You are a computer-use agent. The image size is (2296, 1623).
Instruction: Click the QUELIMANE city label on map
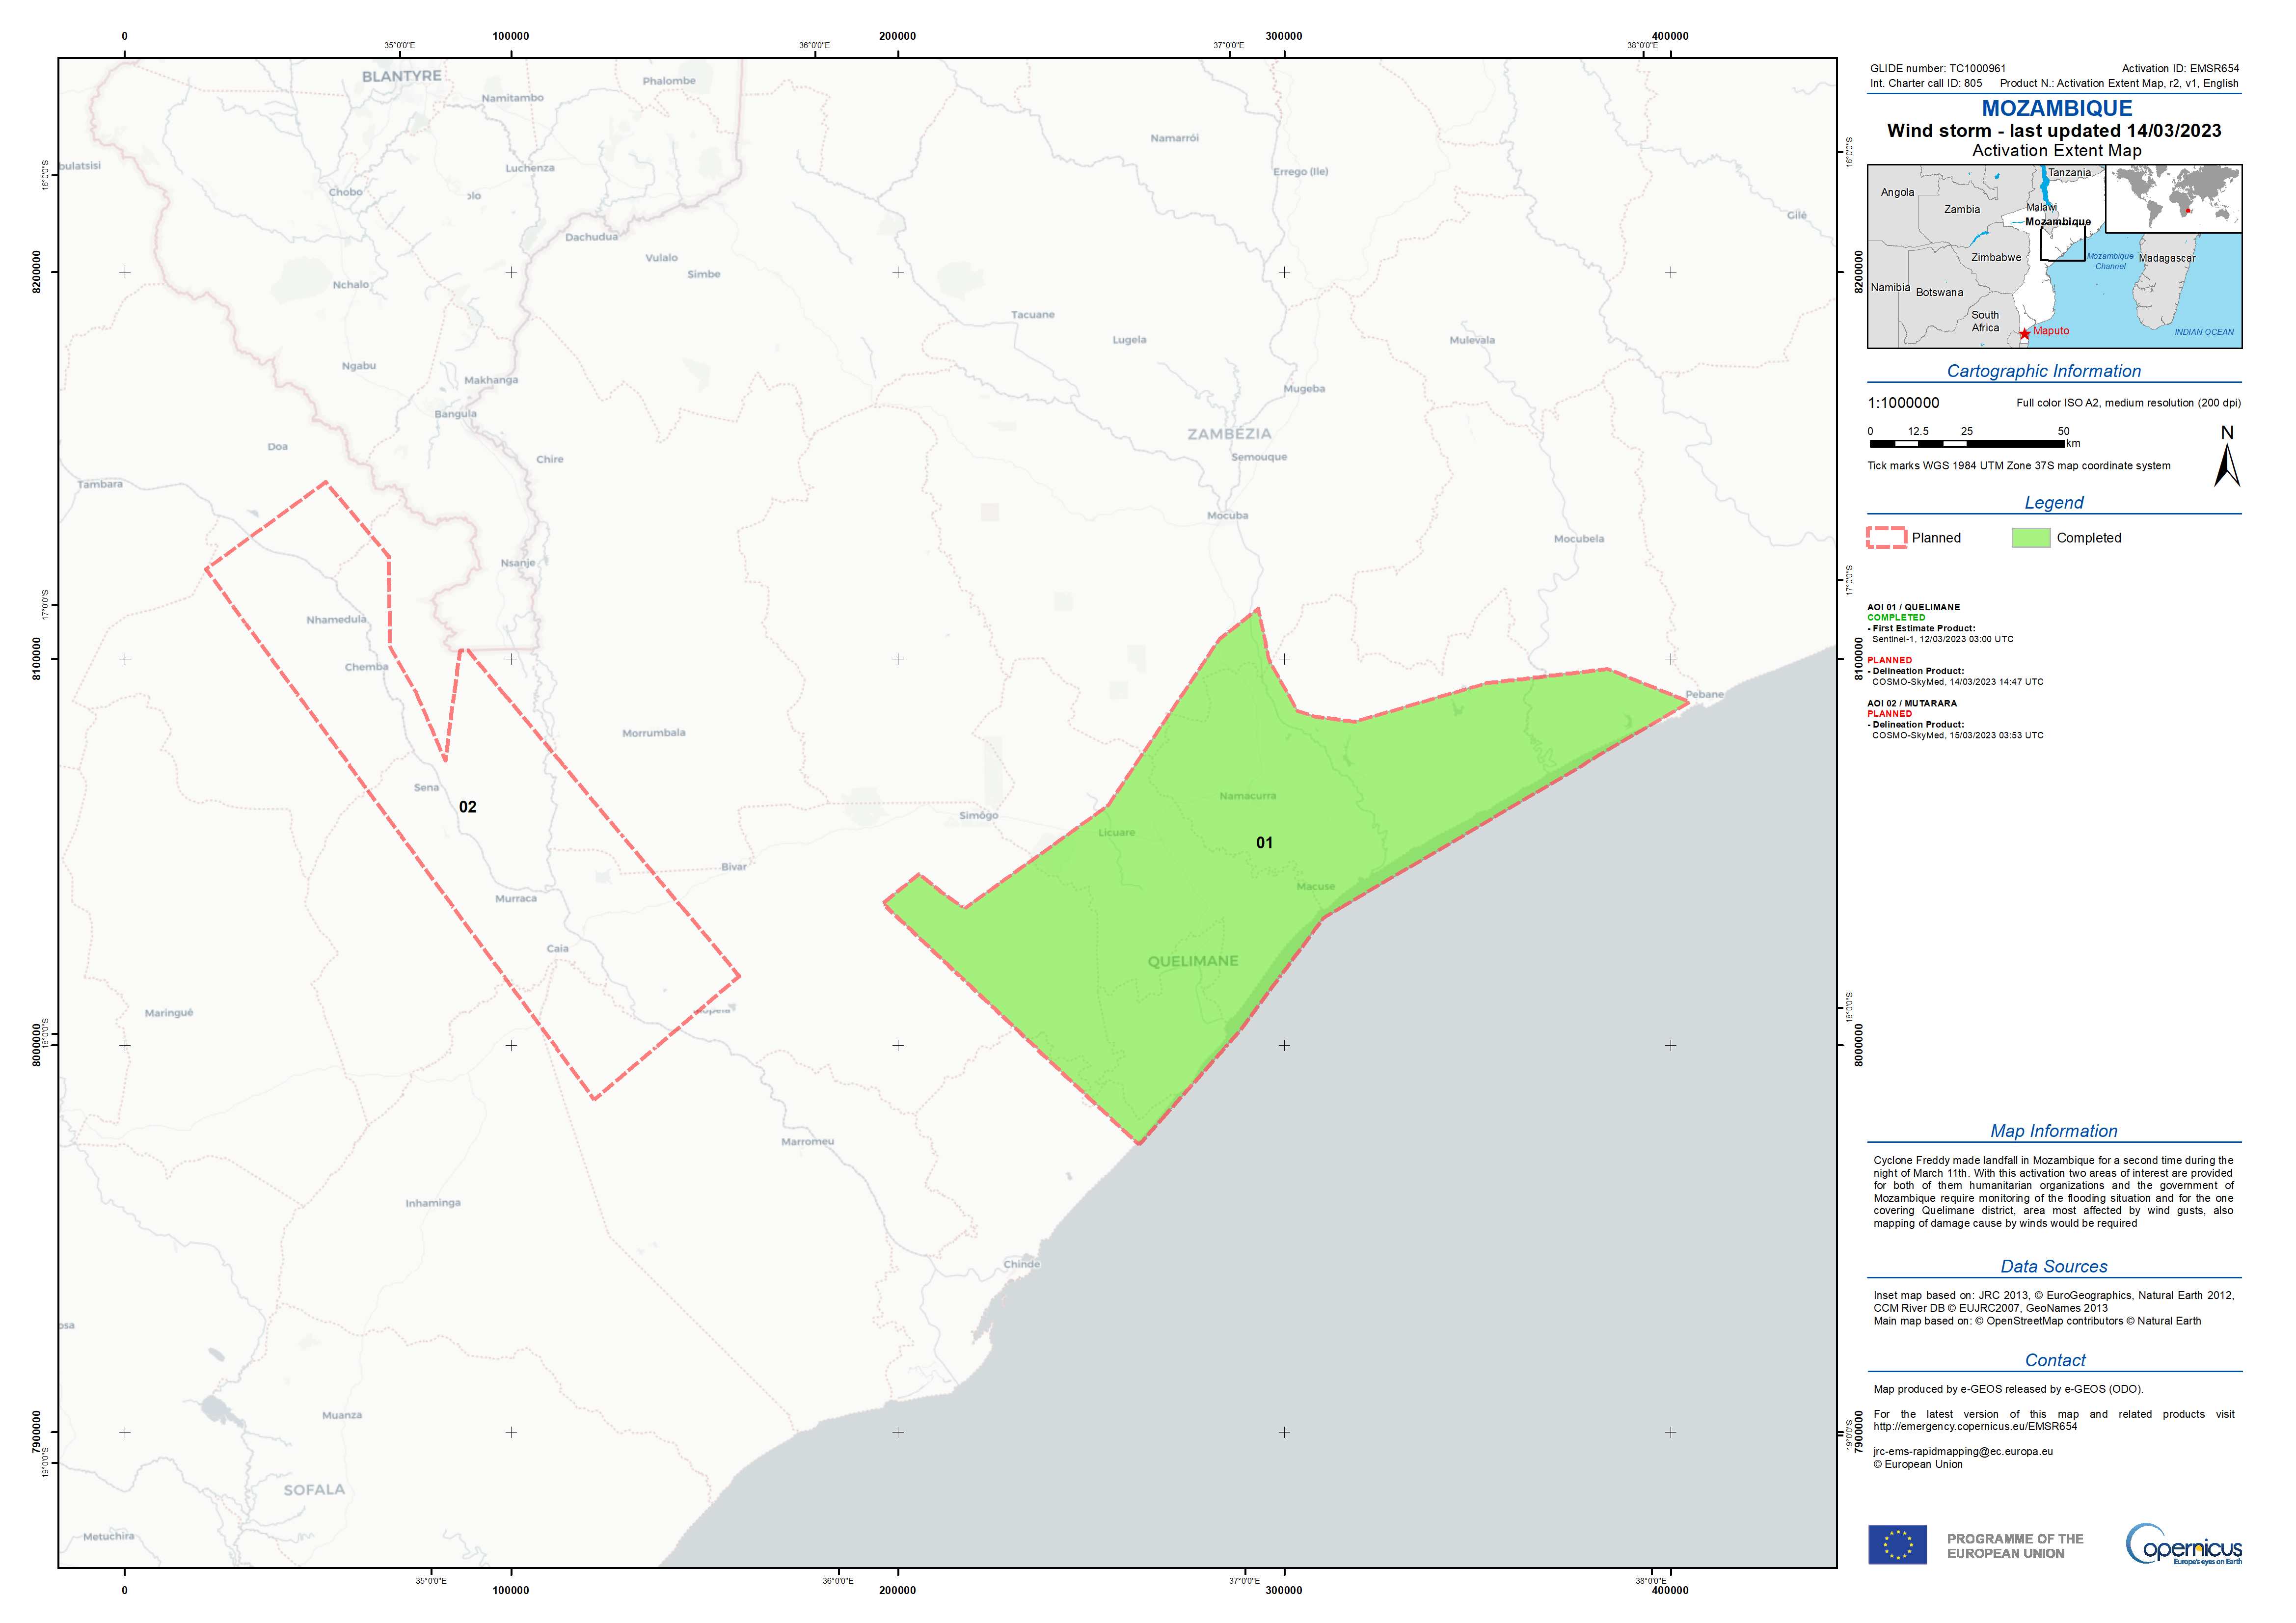[x=1192, y=961]
